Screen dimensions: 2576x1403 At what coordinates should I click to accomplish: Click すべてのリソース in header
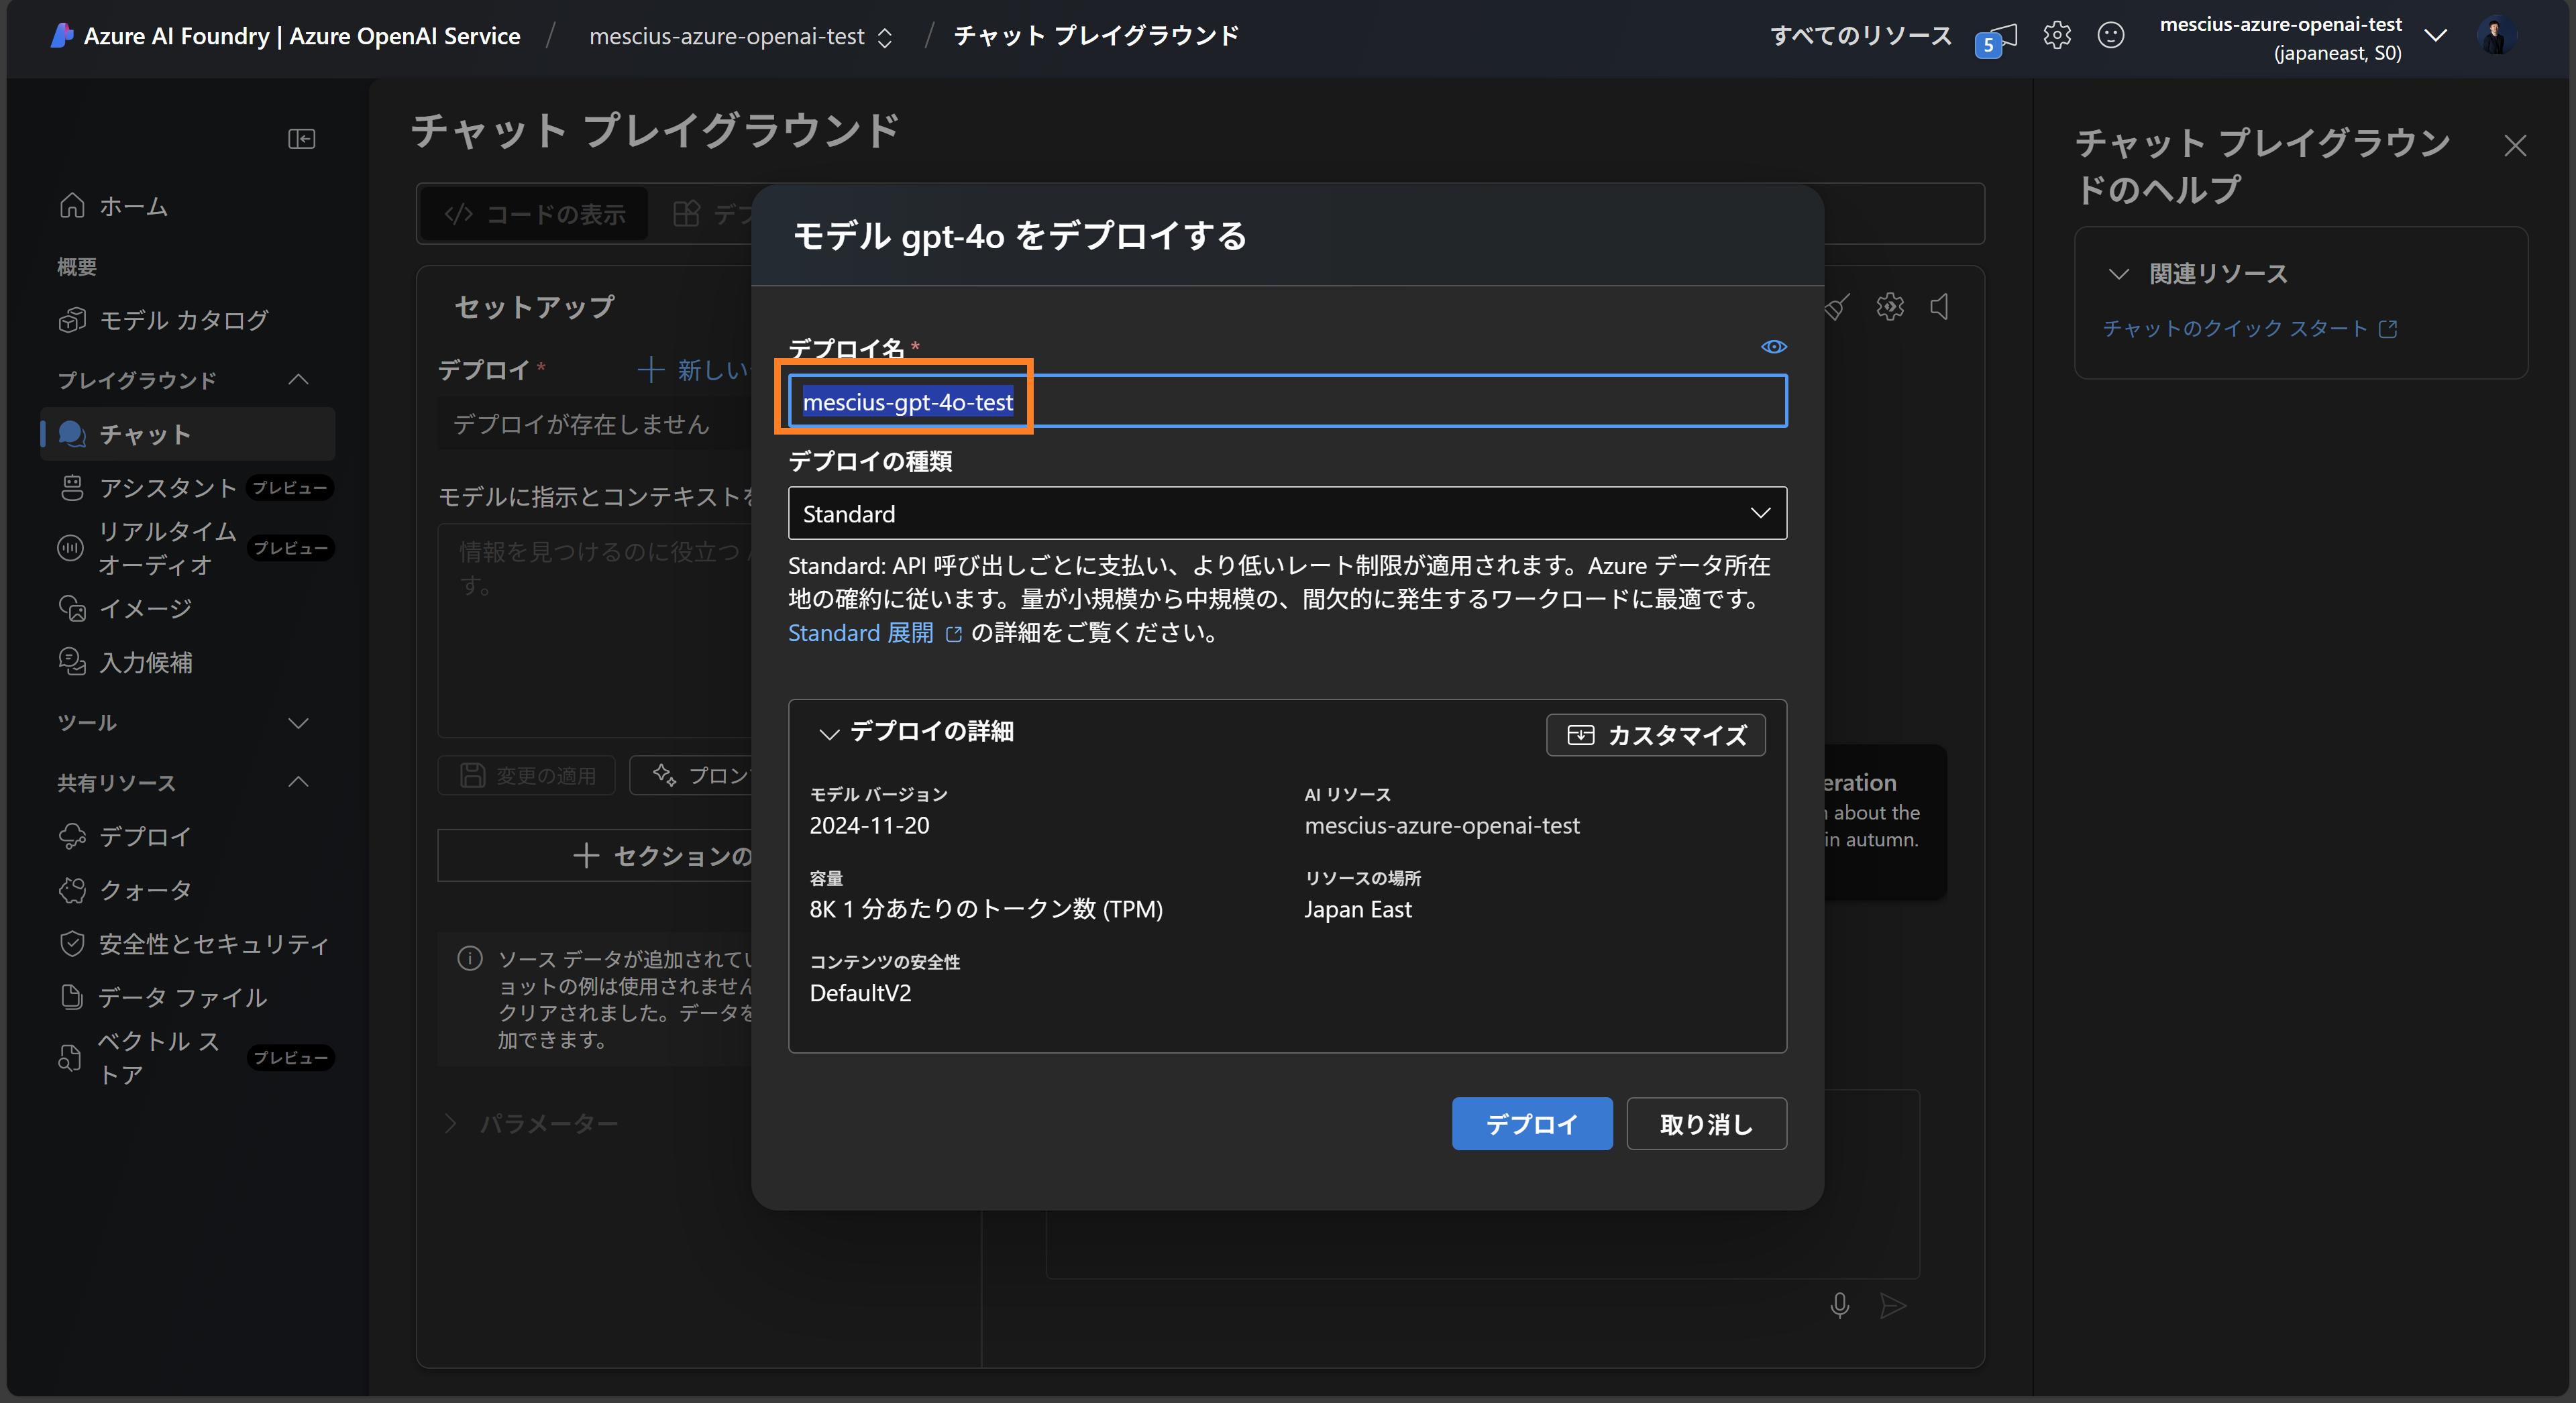(1860, 36)
